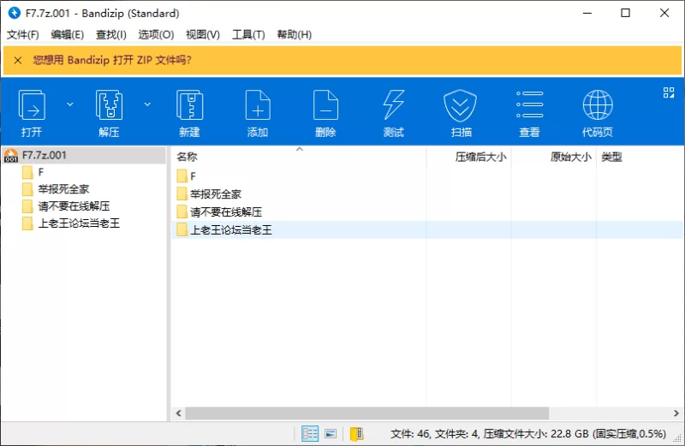Switch to thumbnail view in status bar

point(331,434)
